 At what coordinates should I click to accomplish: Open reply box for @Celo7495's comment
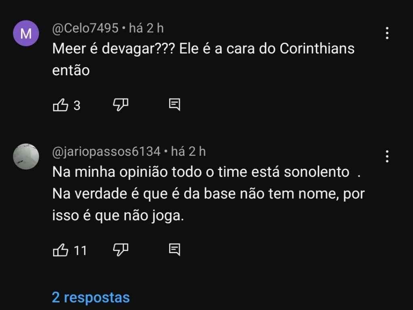coord(174,105)
